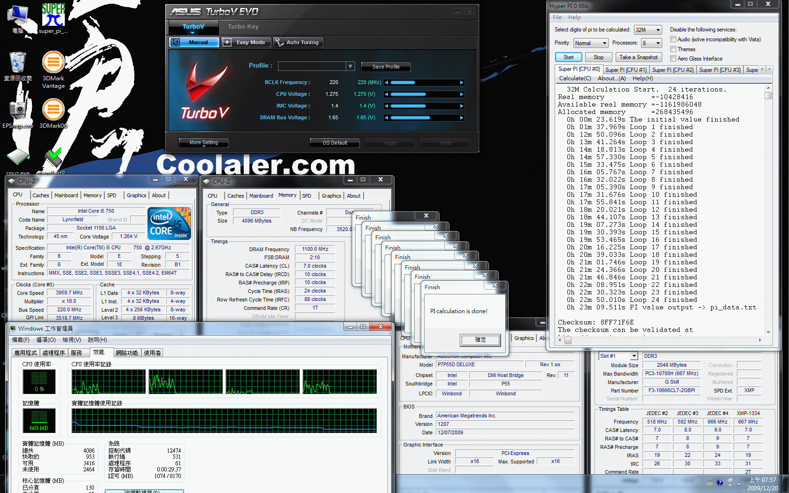Screen dimensions: 789x493
Task: Click the Easy Mode icon in TurboV
Action: tap(227, 42)
